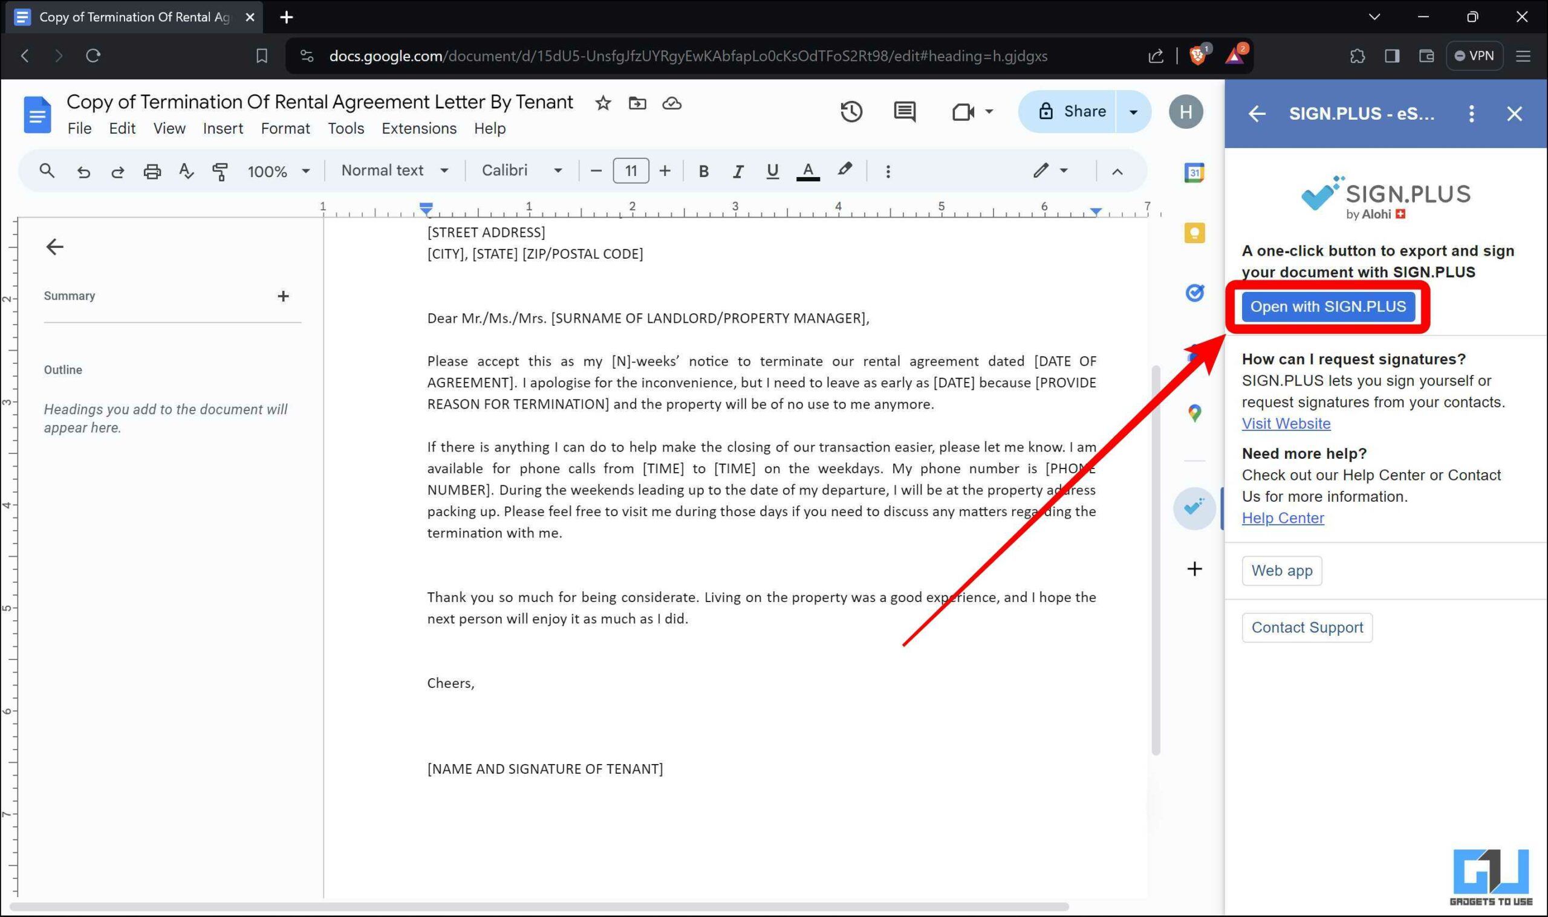Undo the last action
1548x917 pixels.
coord(83,171)
